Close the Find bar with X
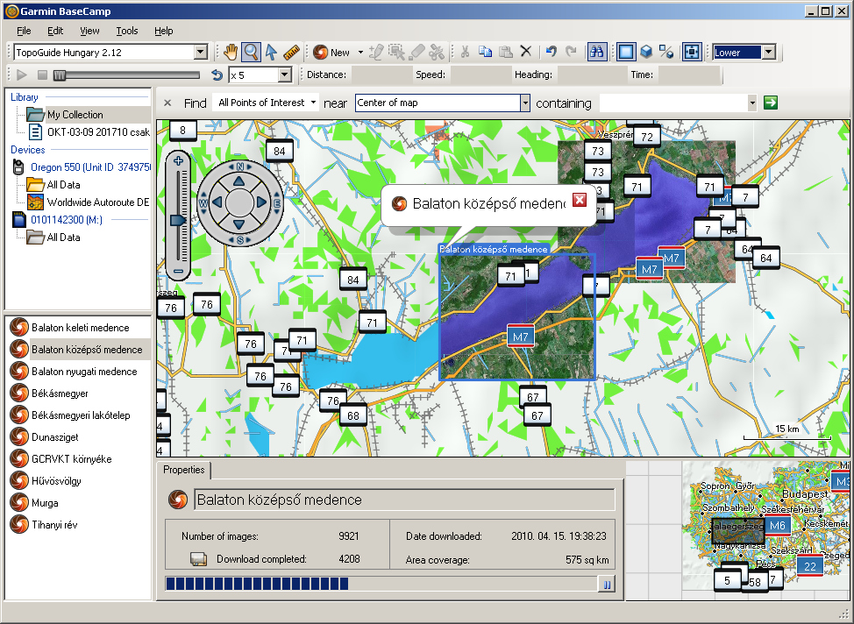 pos(167,103)
